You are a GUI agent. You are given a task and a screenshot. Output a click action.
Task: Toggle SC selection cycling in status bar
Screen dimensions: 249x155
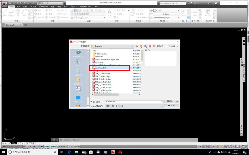[x=76, y=146]
